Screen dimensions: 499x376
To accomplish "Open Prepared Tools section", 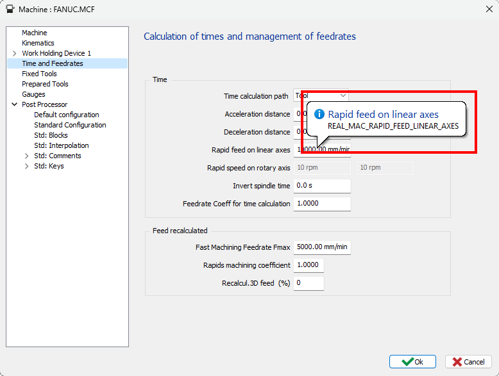I will tap(45, 84).
